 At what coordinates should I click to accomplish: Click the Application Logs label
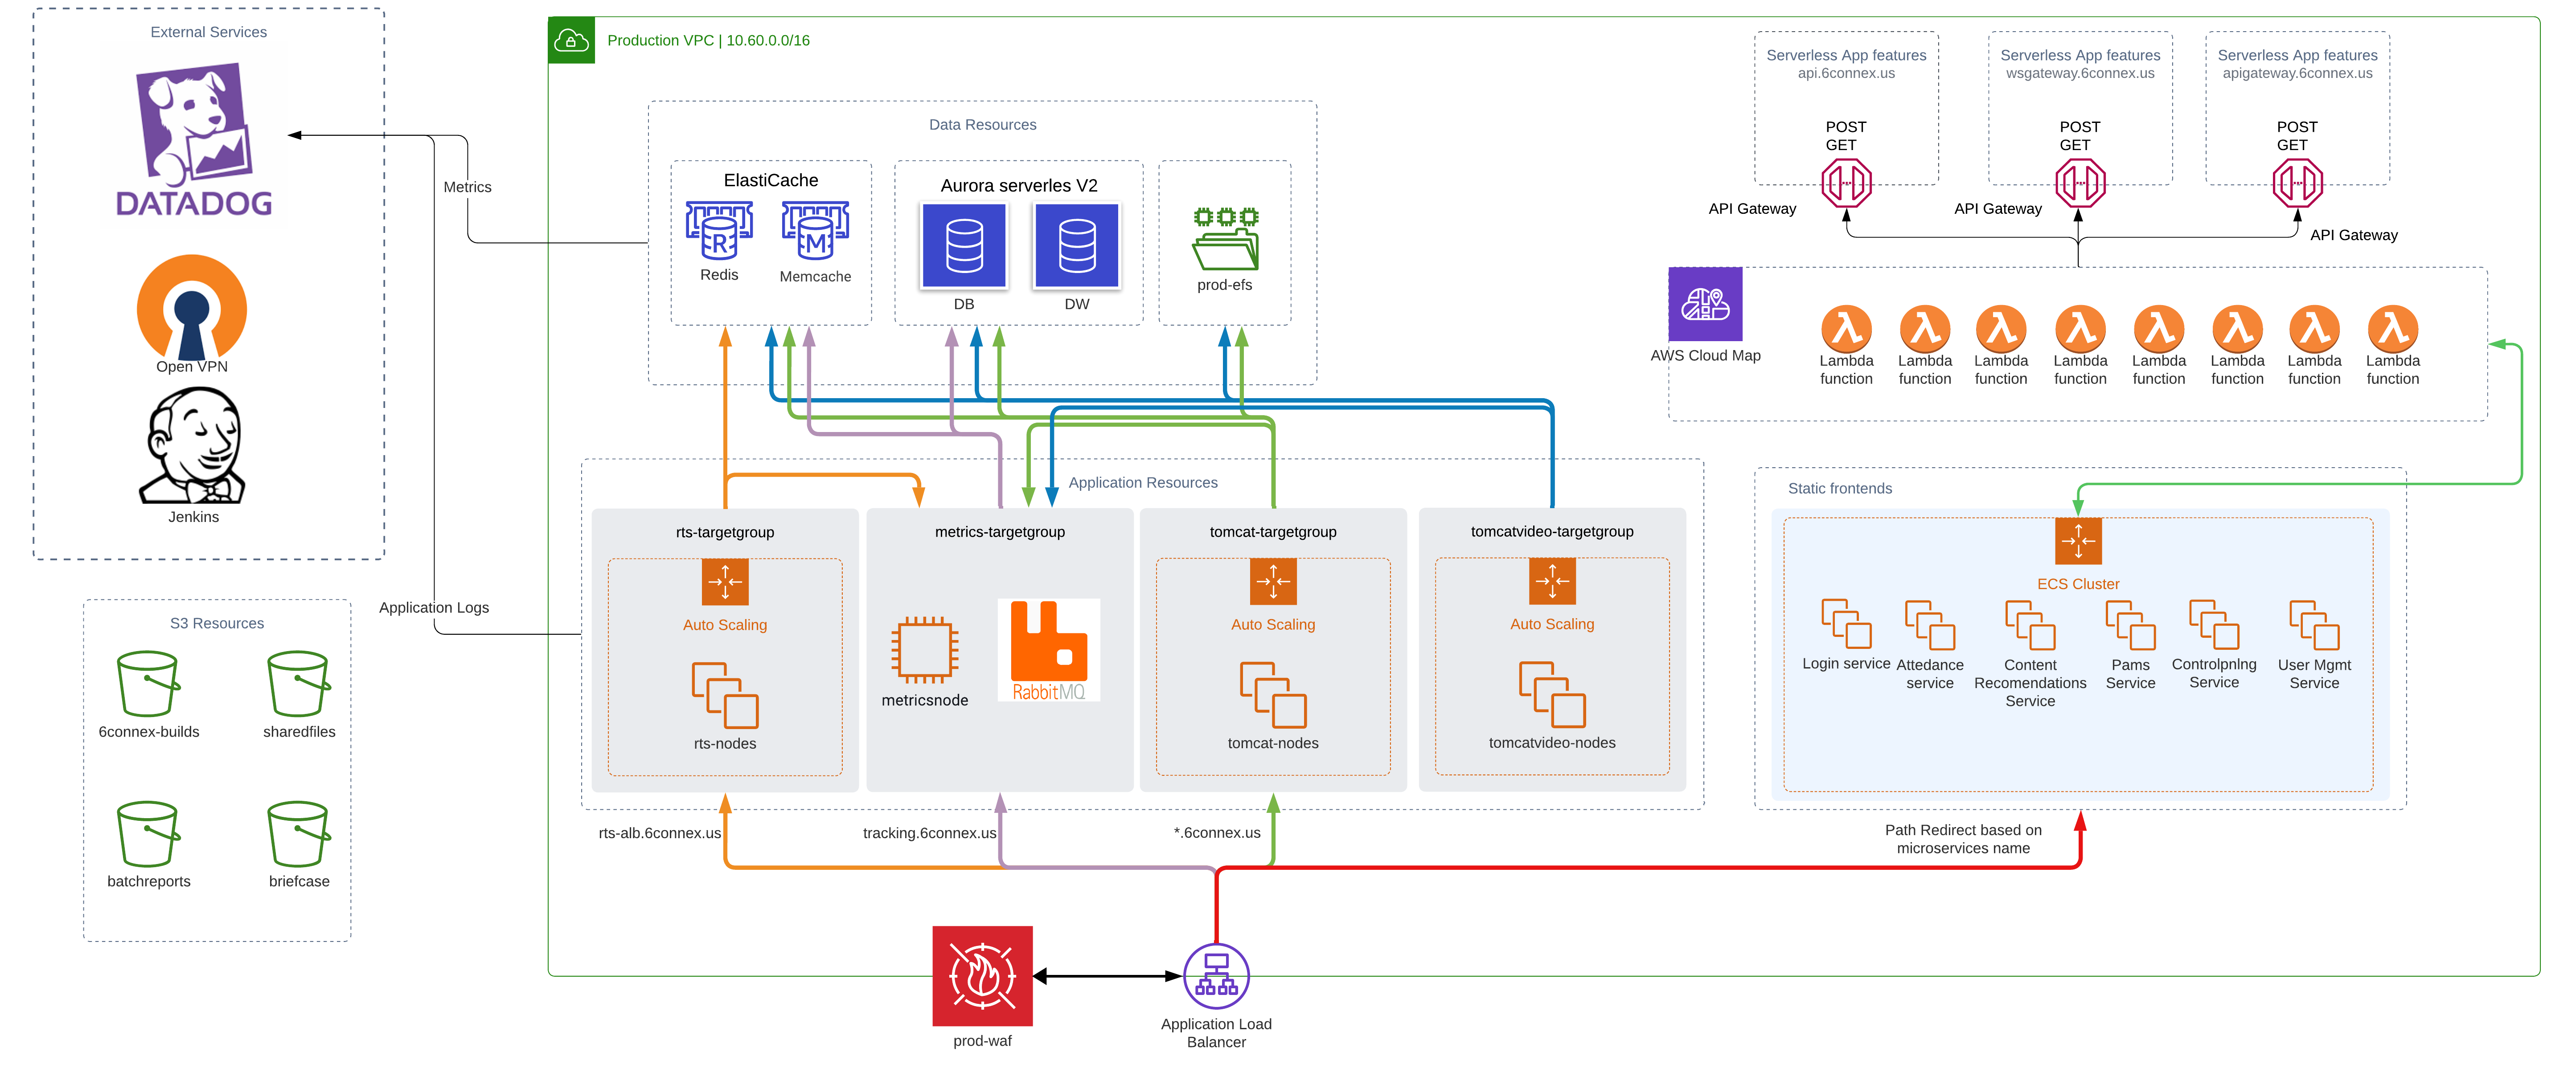click(434, 607)
